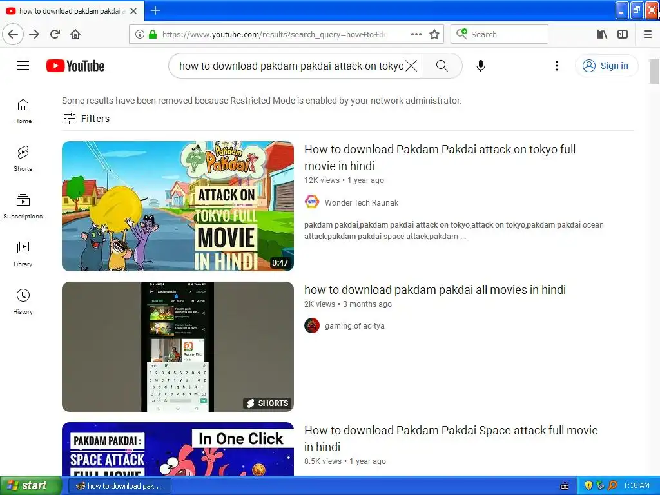Go back using the browser back arrow
660x495 pixels.
coord(13,34)
